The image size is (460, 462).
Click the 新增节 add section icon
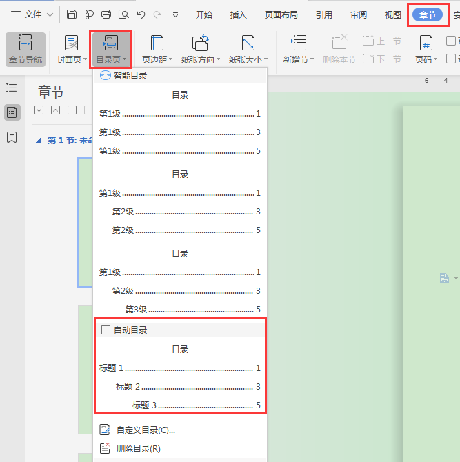pos(298,43)
